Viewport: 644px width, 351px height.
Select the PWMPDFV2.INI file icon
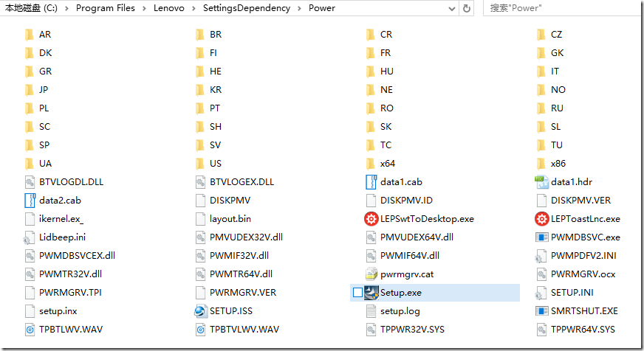coord(541,256)
